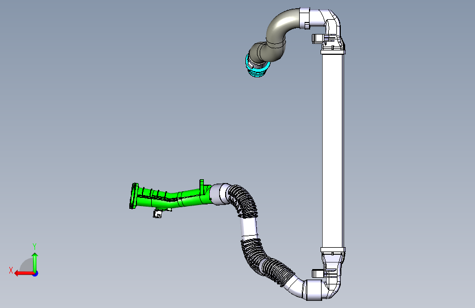Click the red X axis arrow of triad
The height and width of the screenshot is (308, 475).
pyautogui.click(x=24, y=273)
